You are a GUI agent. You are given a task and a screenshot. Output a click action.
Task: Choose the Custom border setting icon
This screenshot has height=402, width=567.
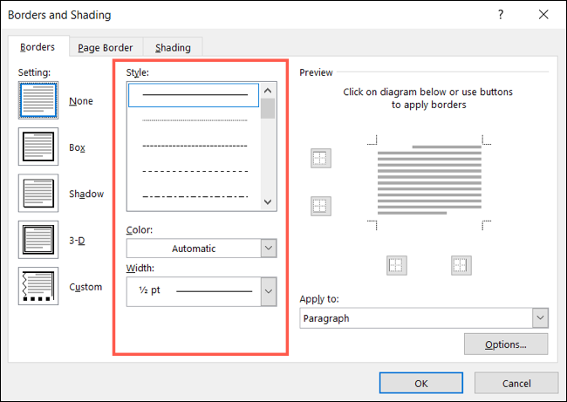[38, 286]
